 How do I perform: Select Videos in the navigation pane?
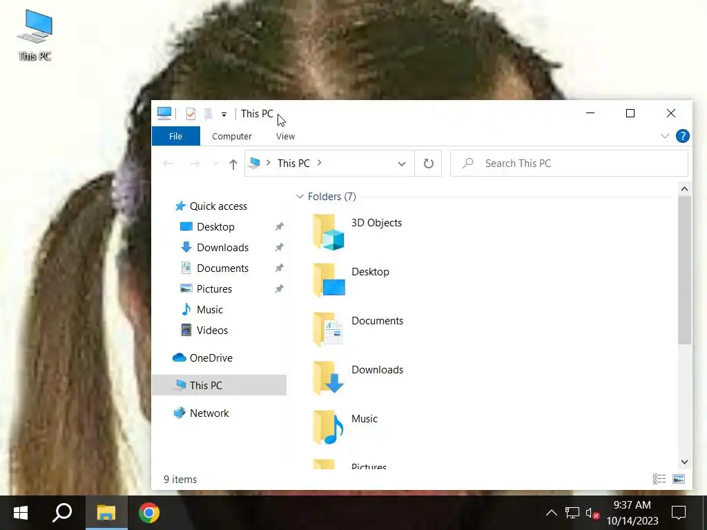(212, 331)
